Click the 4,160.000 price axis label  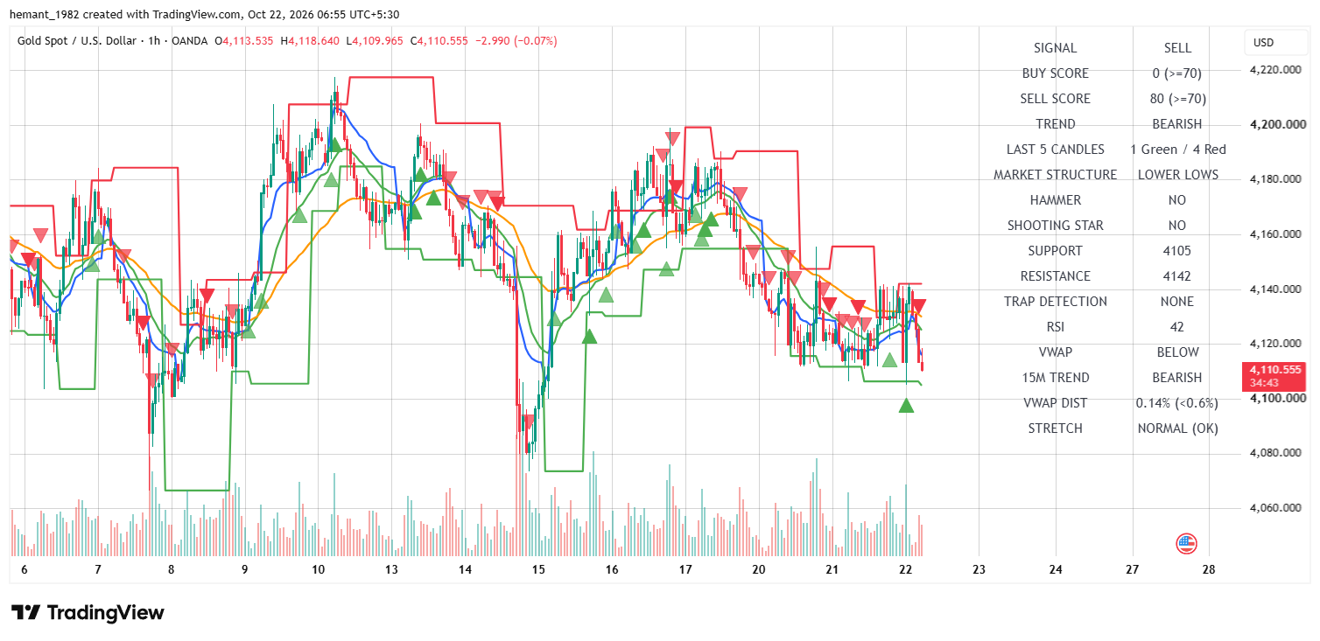1275,234
